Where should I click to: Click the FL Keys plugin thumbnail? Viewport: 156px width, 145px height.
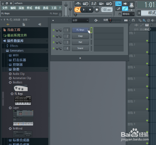pos(23,100)
